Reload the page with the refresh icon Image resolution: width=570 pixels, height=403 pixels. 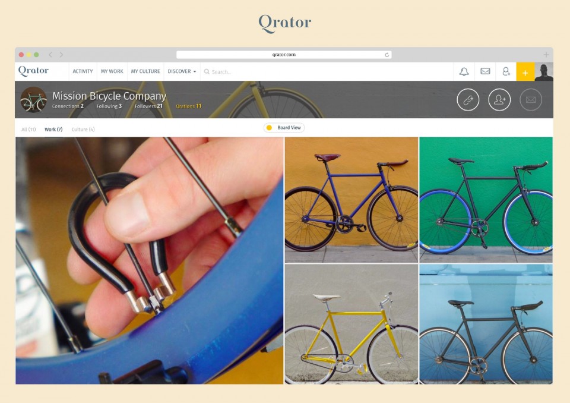(x=387, y=55)
